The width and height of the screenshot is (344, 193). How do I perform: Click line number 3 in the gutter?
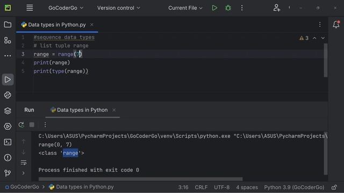pyautogui.click(x=23, y=54)
